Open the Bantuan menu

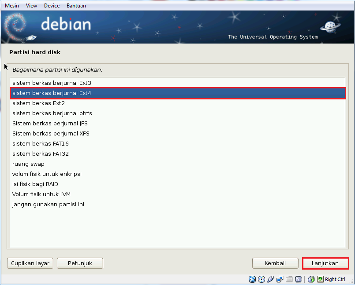[x=76, y=6]
